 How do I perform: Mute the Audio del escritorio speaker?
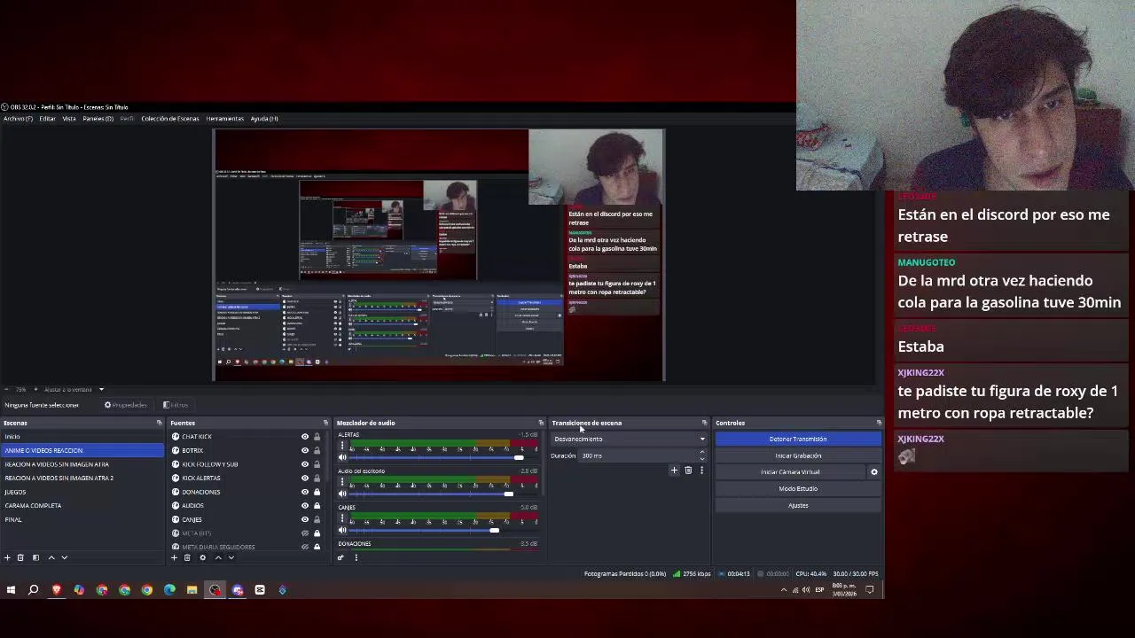(x=343, y=494)
